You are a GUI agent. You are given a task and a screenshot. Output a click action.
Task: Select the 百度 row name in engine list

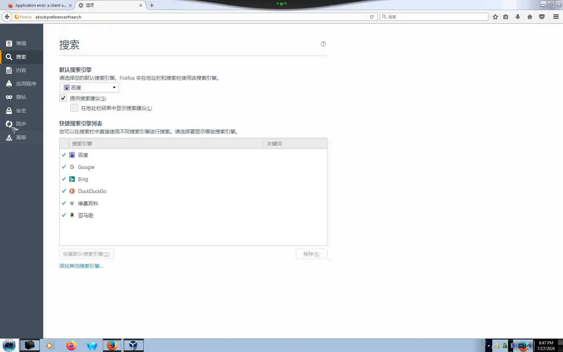pos(83,155)
